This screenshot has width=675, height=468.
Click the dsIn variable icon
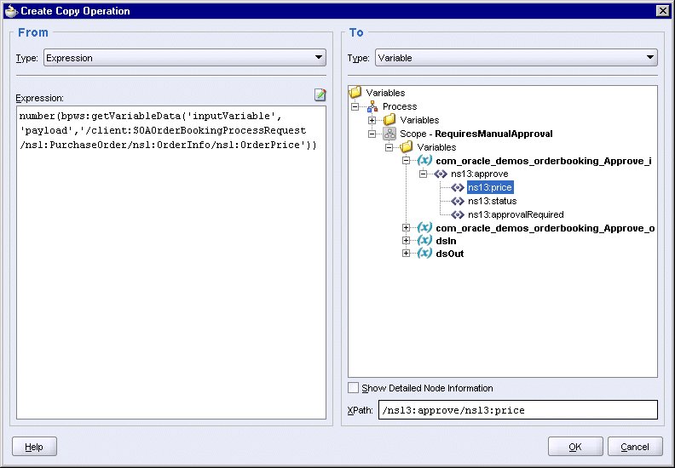tap(424, 241)
